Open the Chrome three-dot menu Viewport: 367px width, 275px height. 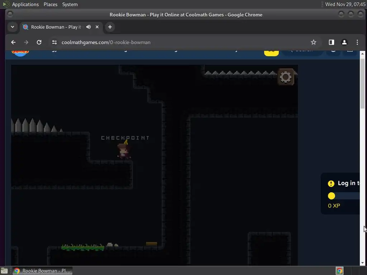357,42
